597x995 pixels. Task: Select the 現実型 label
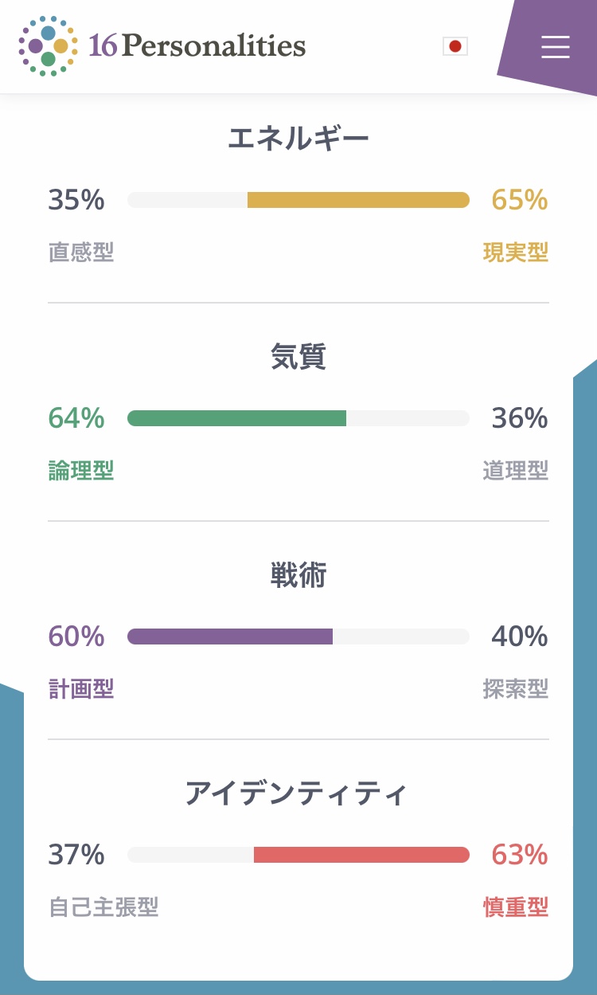[516, 253]
